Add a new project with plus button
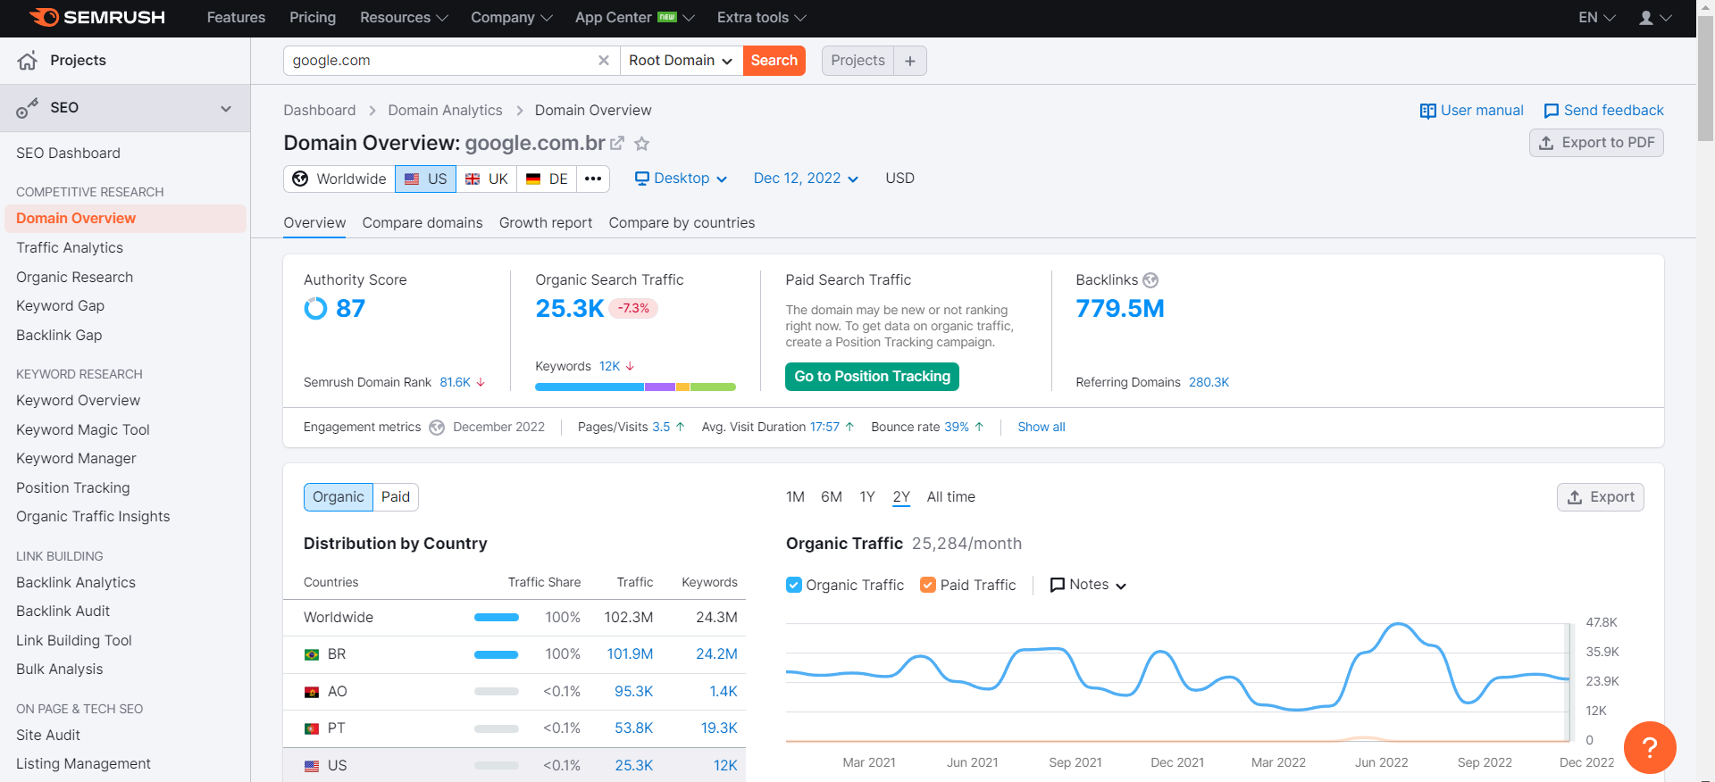 (909, 61)
